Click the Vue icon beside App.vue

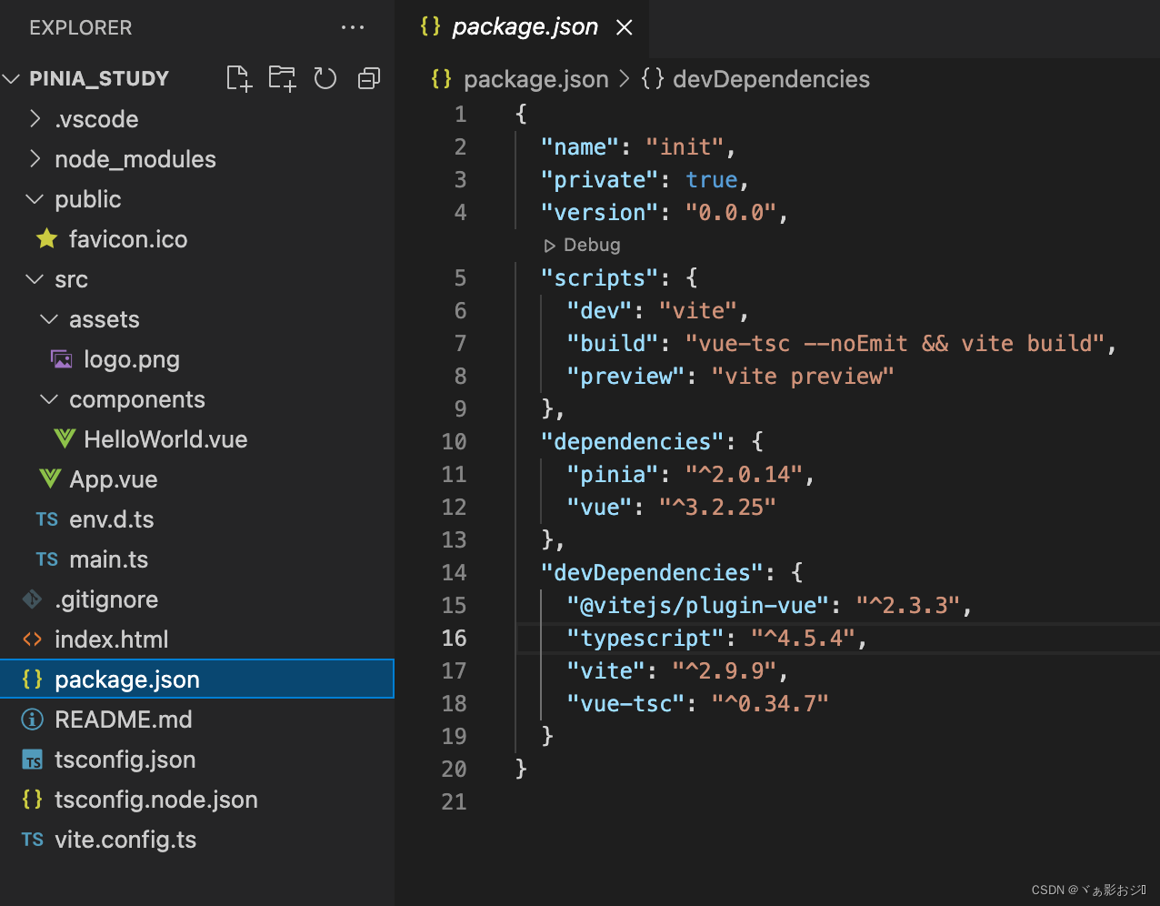pyautogui.click(x=49, y=478)
